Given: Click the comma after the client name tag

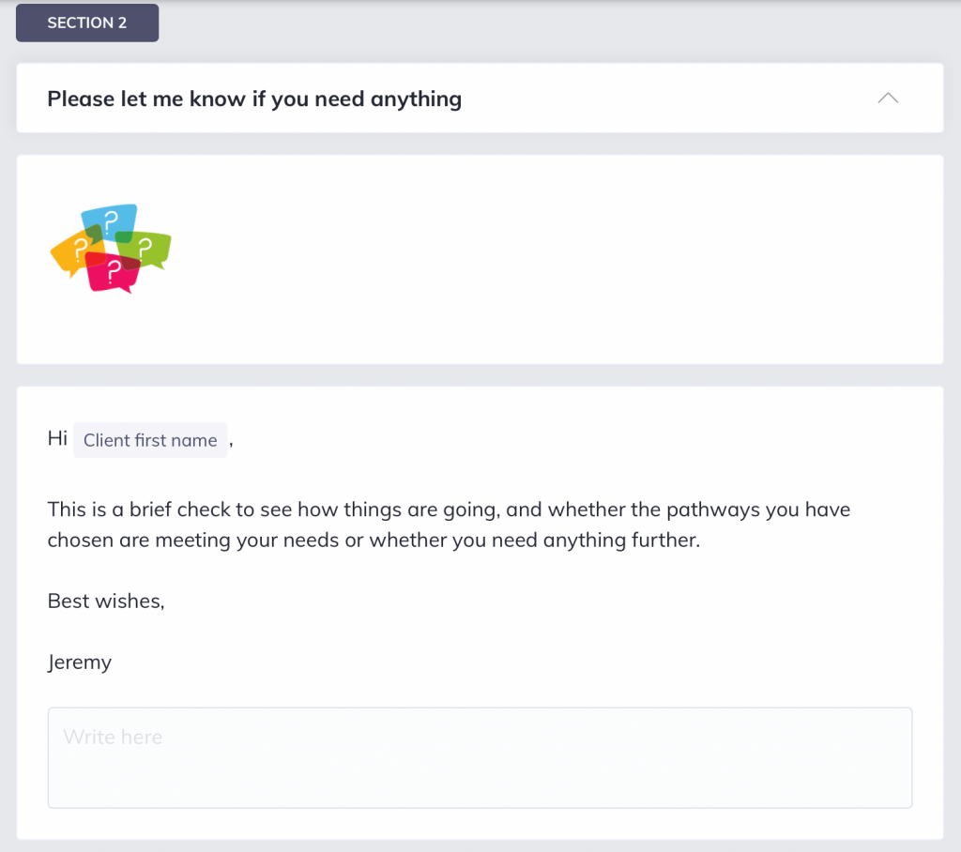Looking at the screenshot, I should 231,441.
